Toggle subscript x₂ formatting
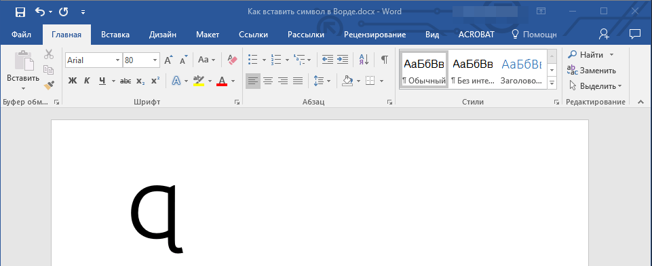The width and height of the screenshot is (652, 266). coord(140,81)
